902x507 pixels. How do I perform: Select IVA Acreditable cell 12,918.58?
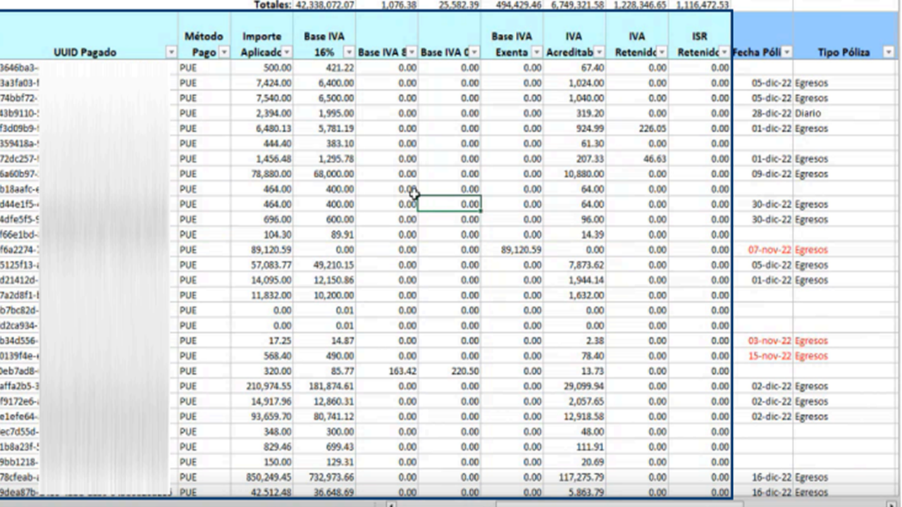(x=574, y=417)
